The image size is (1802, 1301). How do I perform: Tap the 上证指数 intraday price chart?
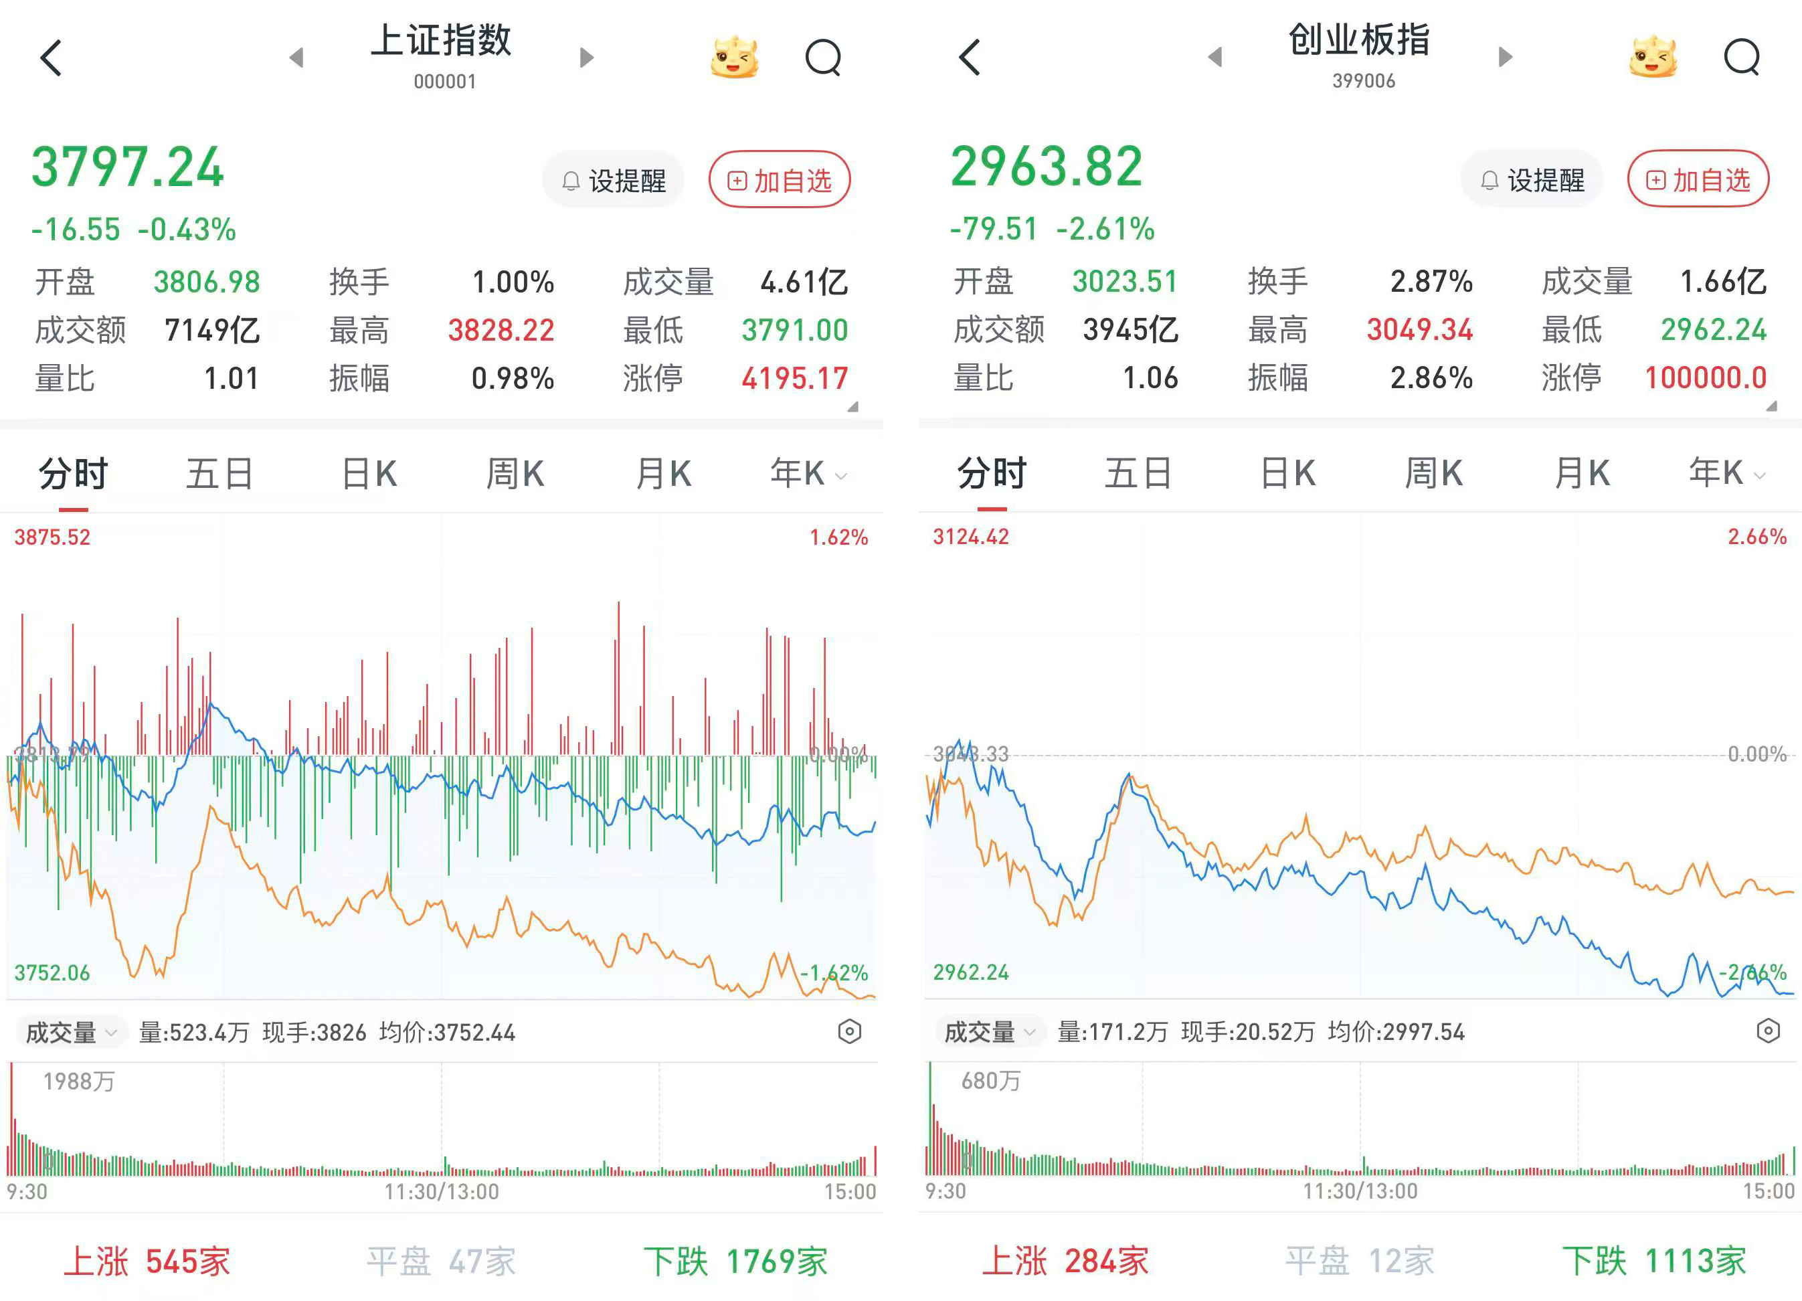coord(442,757)
